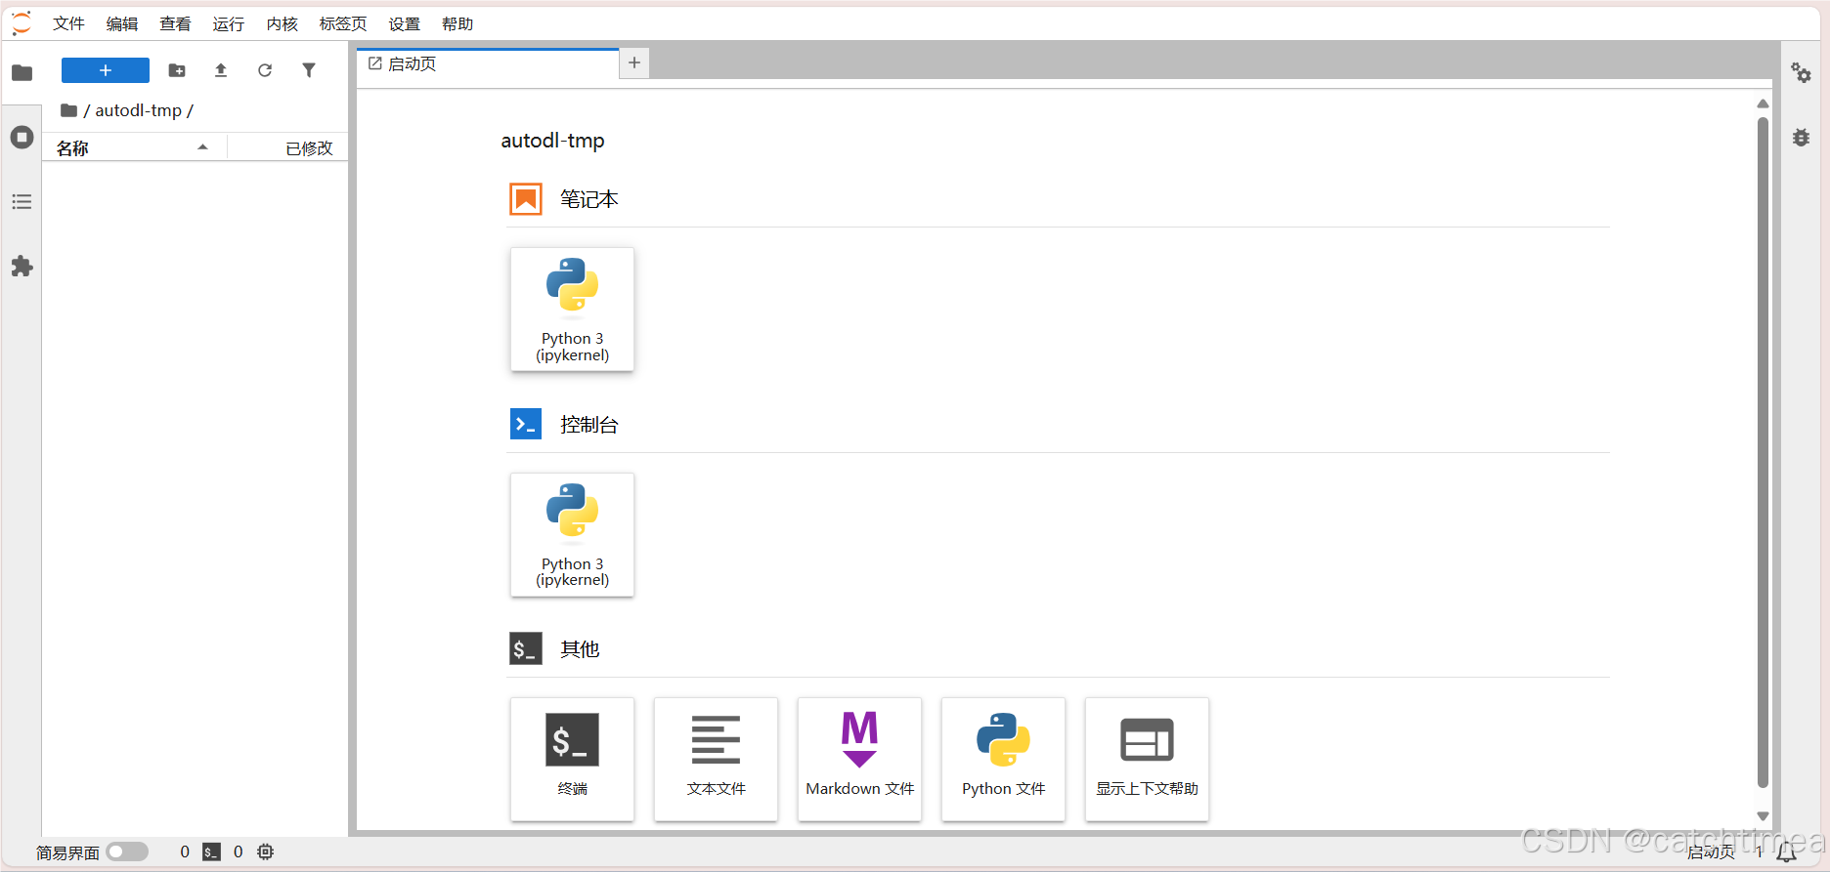Click the upload files arrow icon
Image resolution: width=1830 pixels, height=872 pixels.
click(221, 70)
